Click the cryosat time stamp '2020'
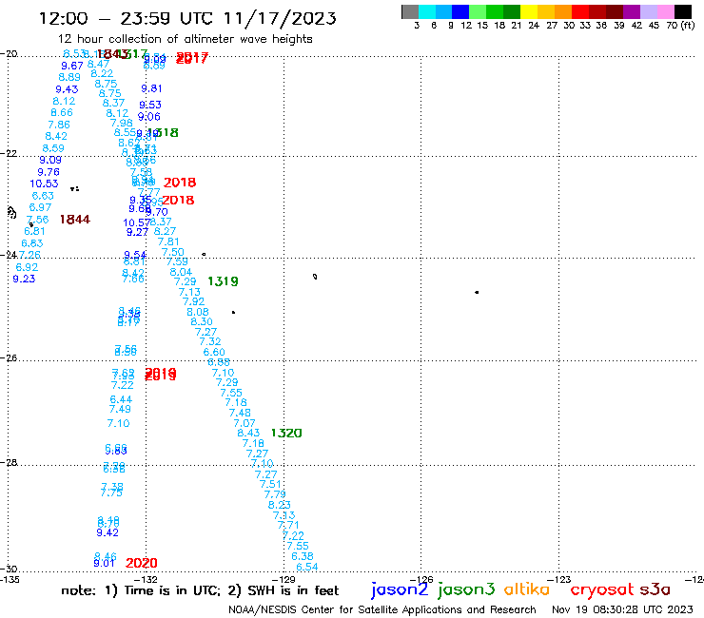 (142, 563)
